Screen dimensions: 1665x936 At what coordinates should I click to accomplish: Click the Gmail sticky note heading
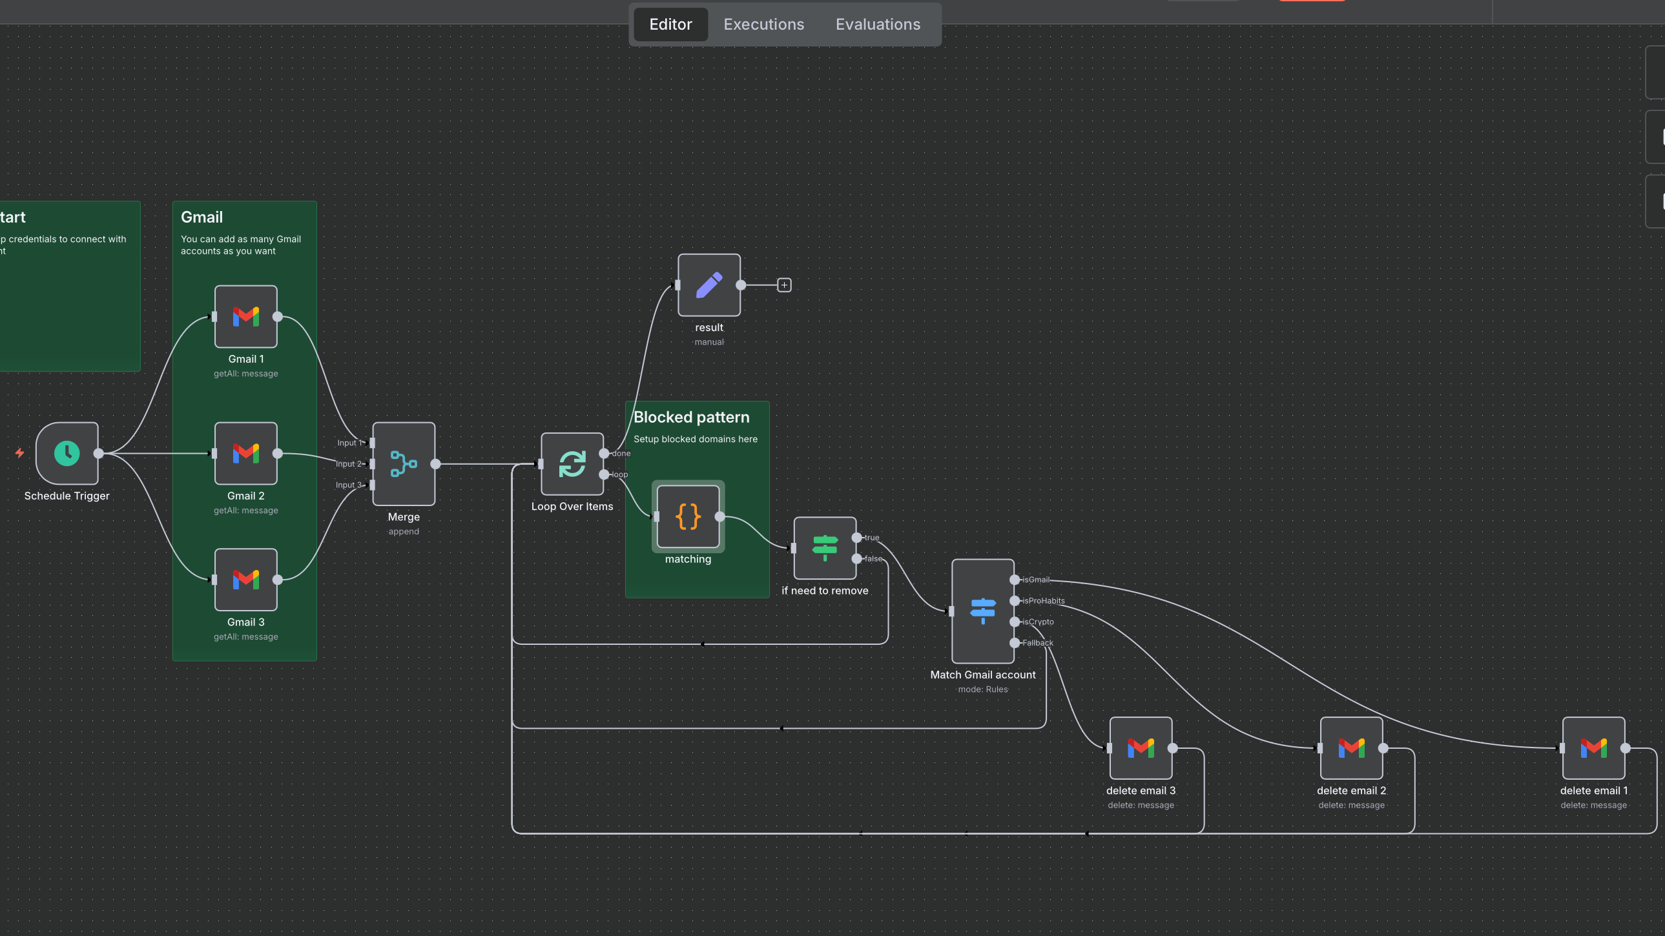coord(202,217)
